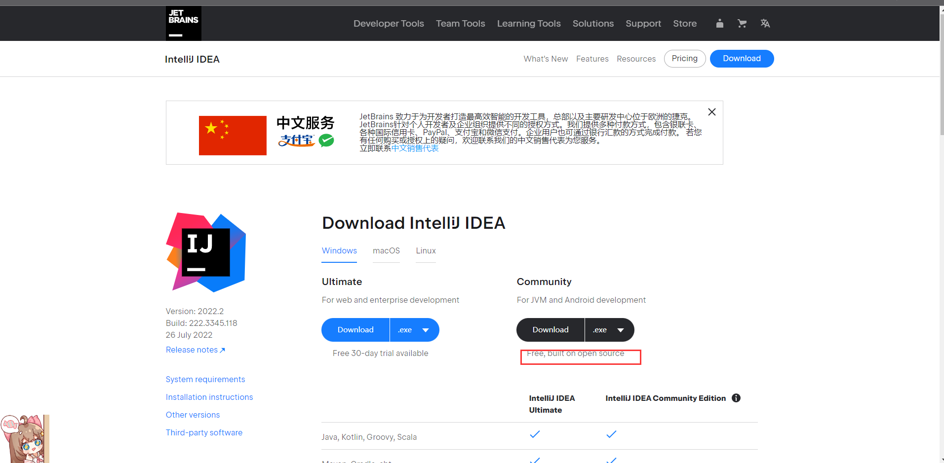This screenshot has width=944, height=463.
Task: Open the Developer Tools menu
Action: tap(389, 23)
